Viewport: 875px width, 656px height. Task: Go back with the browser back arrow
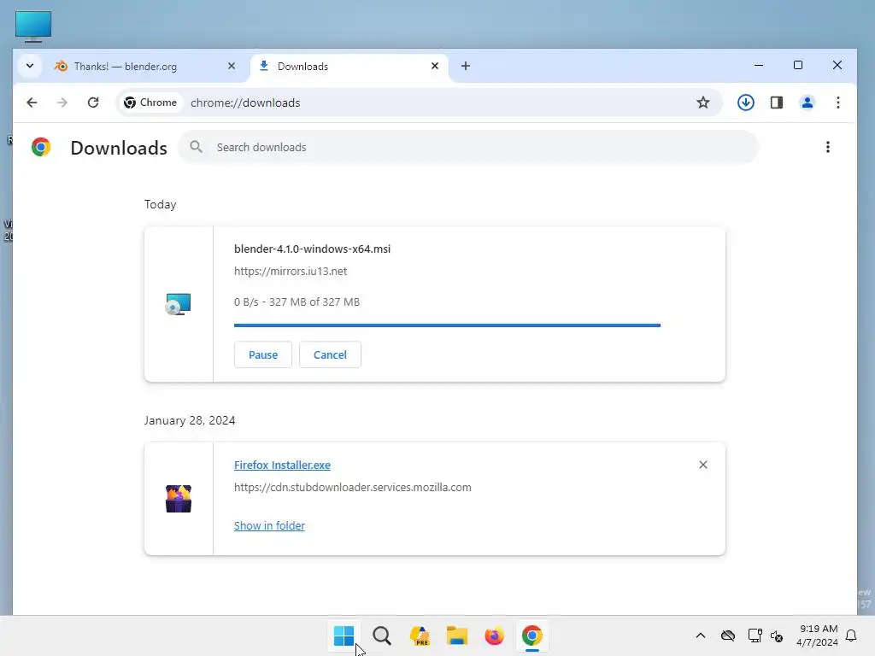tap(32, 102)
